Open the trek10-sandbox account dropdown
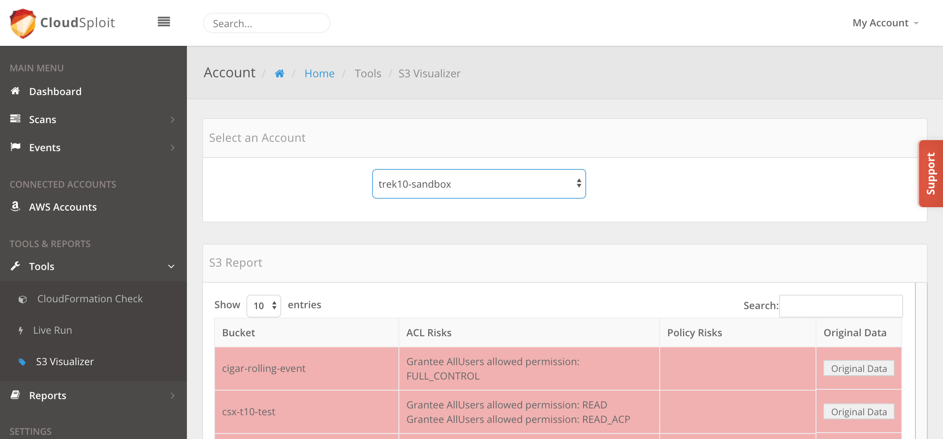The image size is (943, 439). (x=479, y=184)
